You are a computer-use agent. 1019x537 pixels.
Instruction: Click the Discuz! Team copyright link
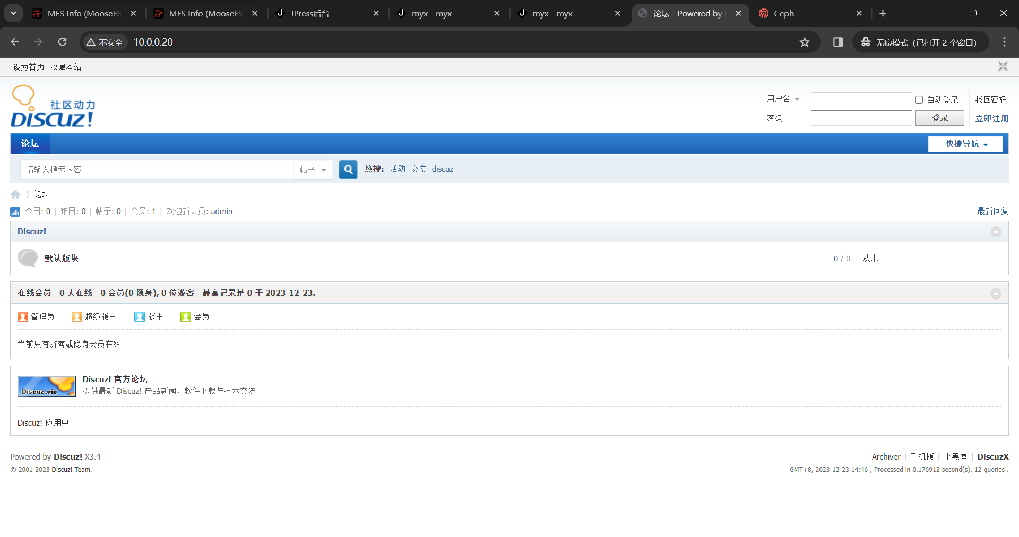(x=71, y=469)
